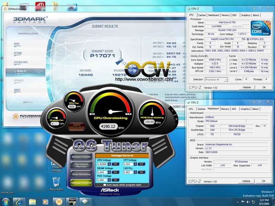Apply CPU Voltage with GO button
The height and width of the screenshot is (206, 275).
click(x=115, y=164)
